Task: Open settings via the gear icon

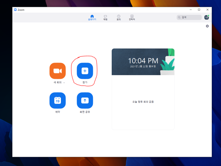Action: coord(207,26)
